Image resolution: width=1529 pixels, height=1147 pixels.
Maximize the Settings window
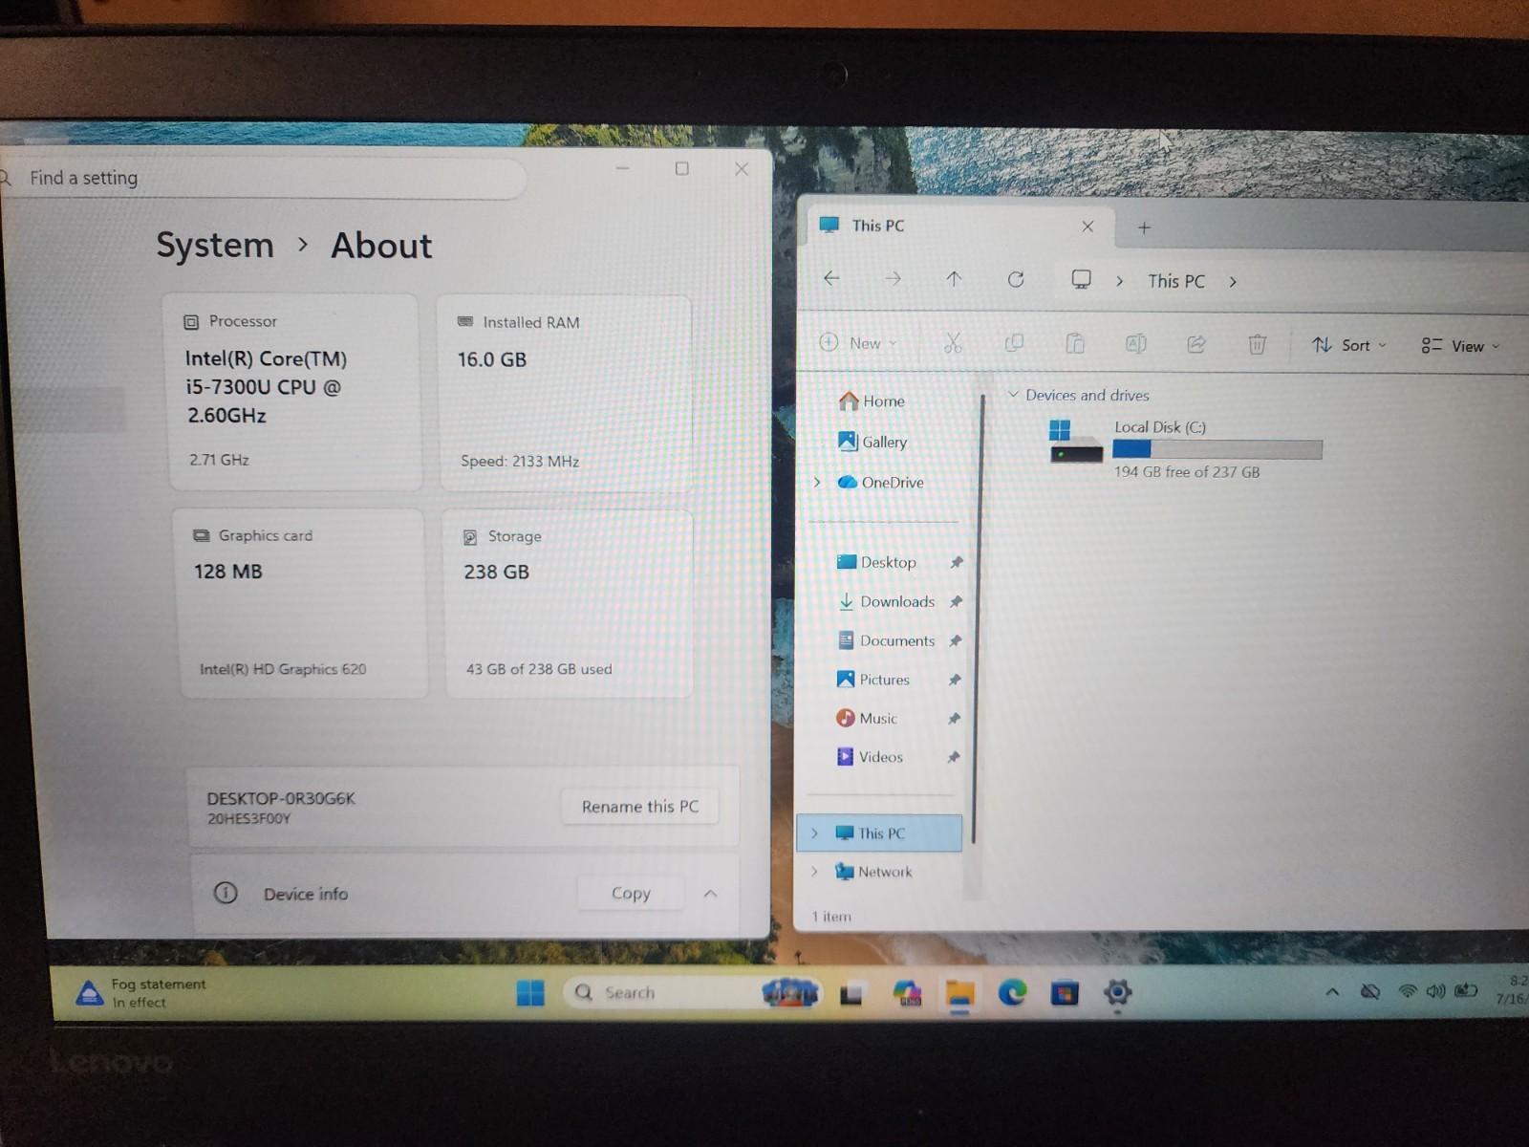[x=681, y=168]
